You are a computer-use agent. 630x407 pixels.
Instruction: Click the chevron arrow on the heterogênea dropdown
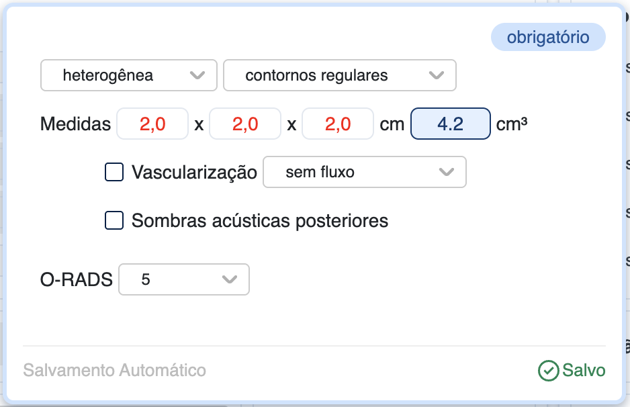197,75
